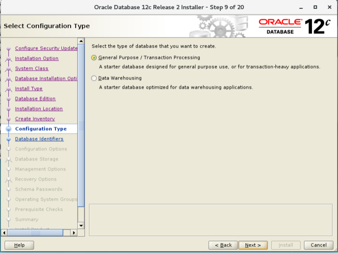This screenshot has width=338, height=253.
Task: Click 'Select the type of database' instruction text
Action: click(154, 46)
